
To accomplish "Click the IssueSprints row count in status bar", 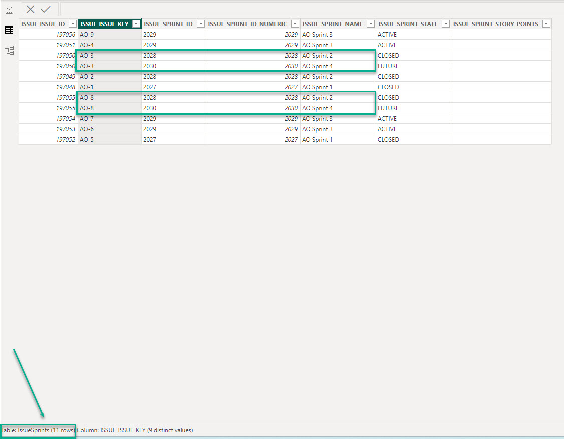I will [38, 430].
